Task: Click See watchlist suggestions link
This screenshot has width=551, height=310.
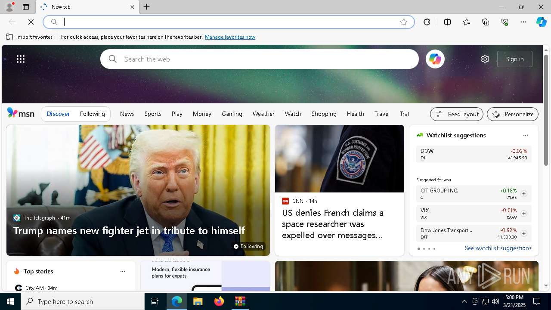Action: 498,248
